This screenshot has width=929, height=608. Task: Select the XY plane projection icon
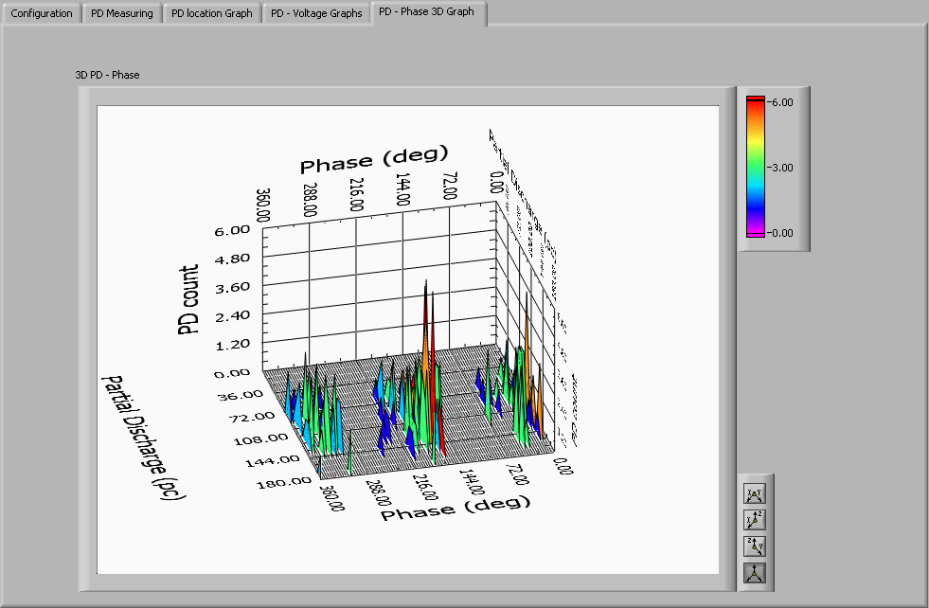pos(755,492)
